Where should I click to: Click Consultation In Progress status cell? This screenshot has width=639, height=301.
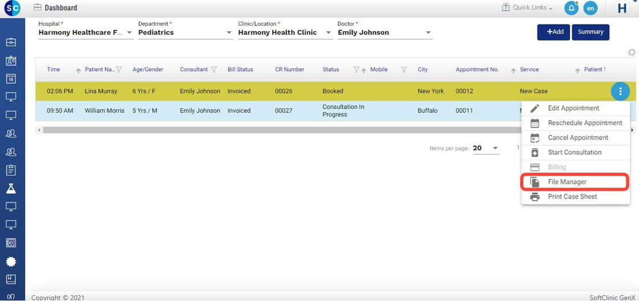pos(343,111)
